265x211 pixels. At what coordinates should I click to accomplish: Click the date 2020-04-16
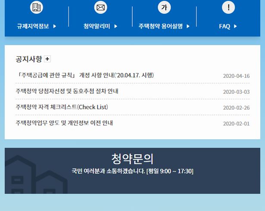coord(236,76)
